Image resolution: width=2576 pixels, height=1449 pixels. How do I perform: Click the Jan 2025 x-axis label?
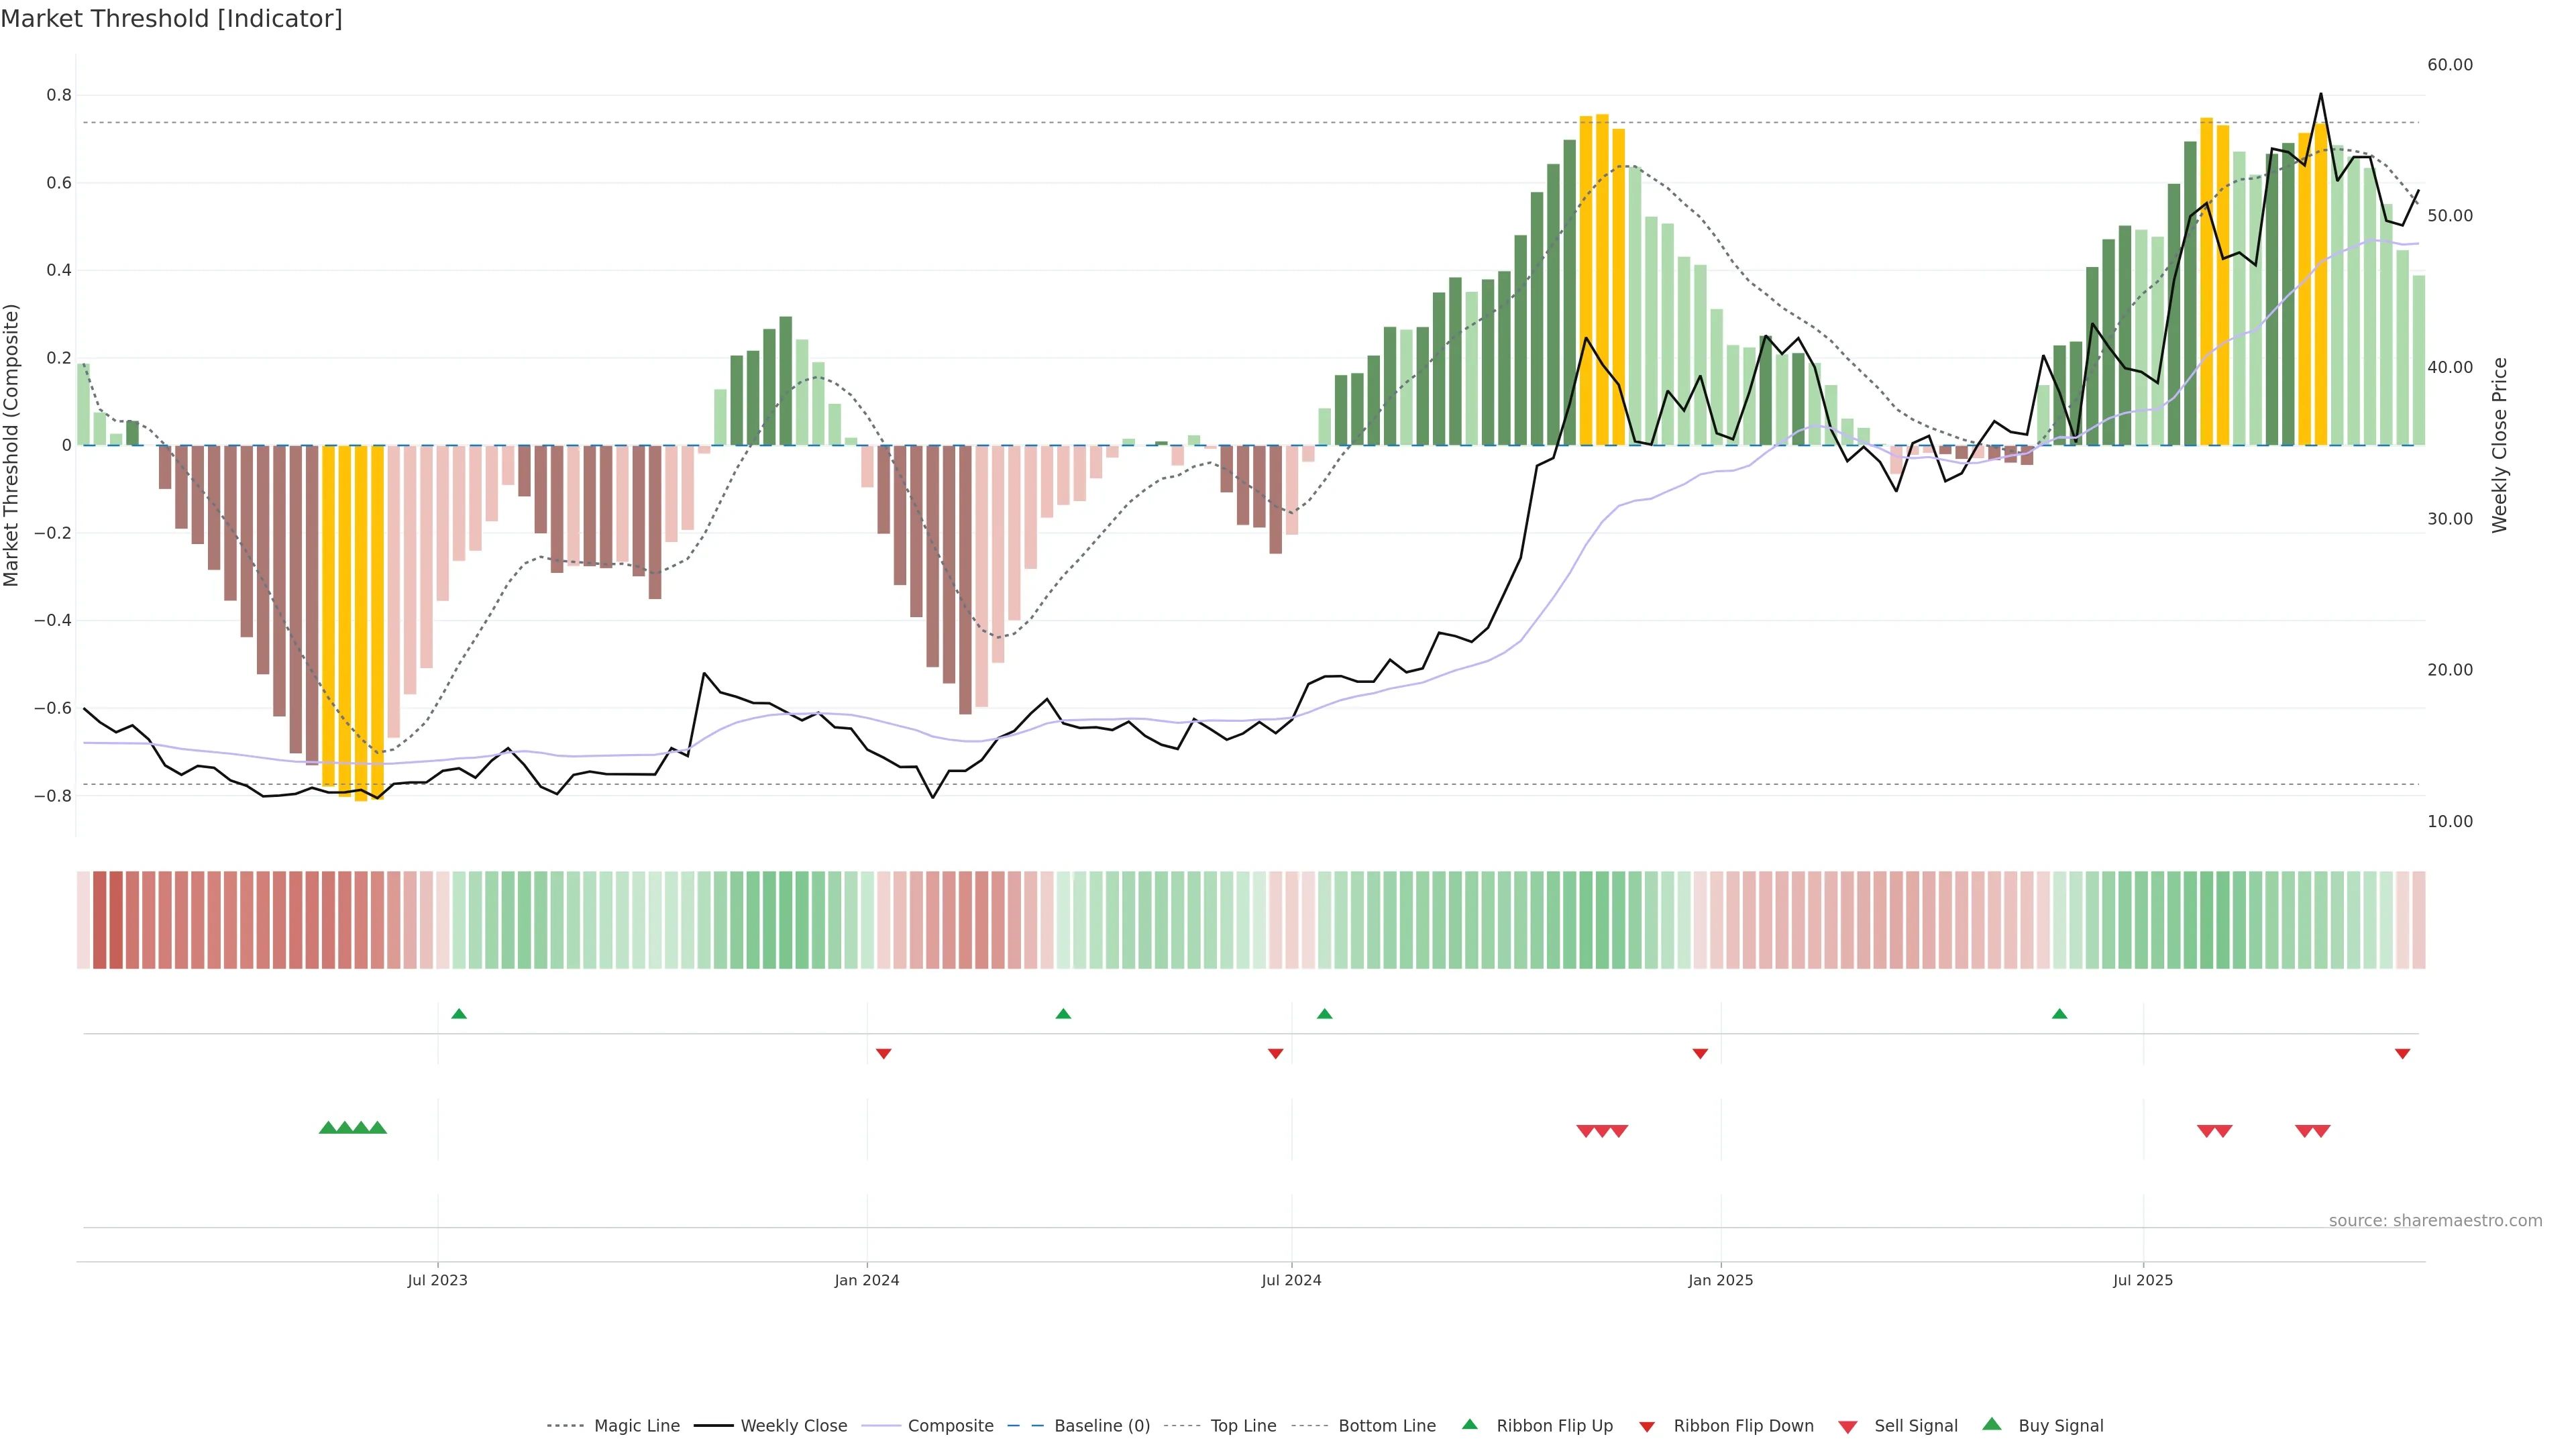coord(1720,1280)
